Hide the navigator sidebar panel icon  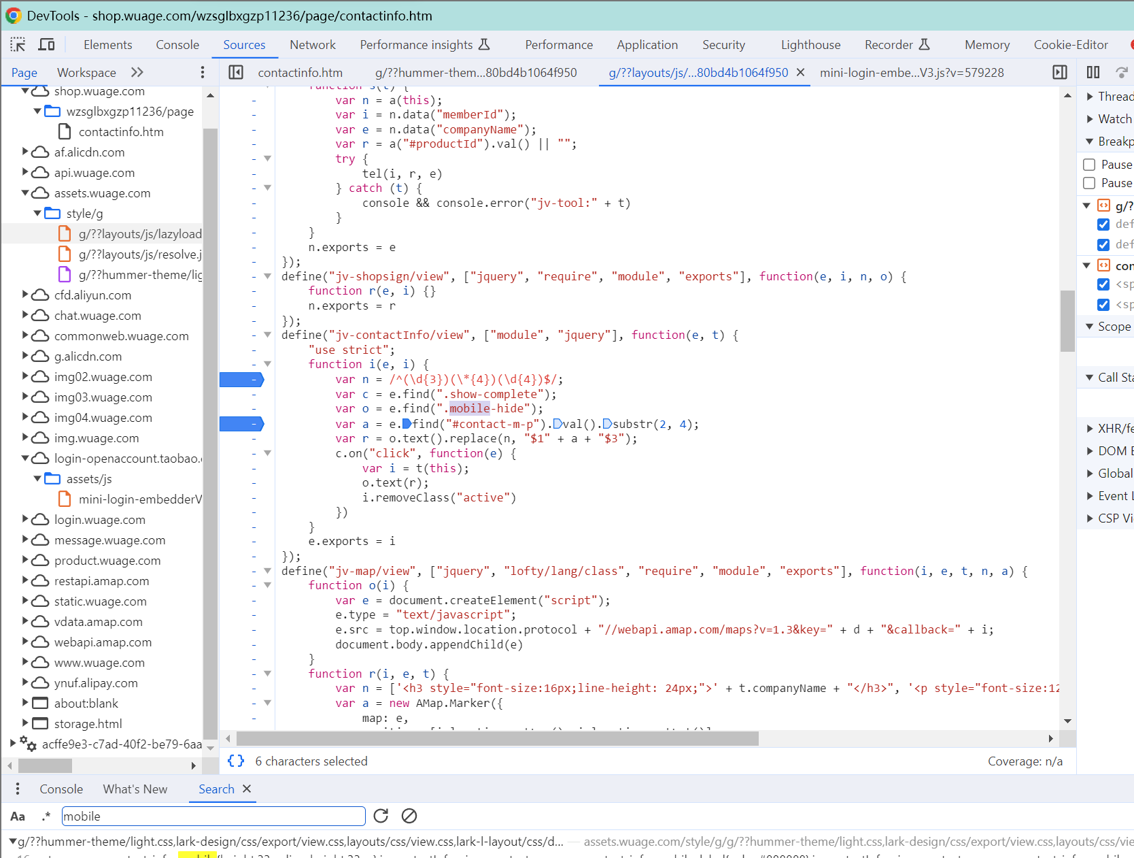pyautogui.click(x=236, y=72)
